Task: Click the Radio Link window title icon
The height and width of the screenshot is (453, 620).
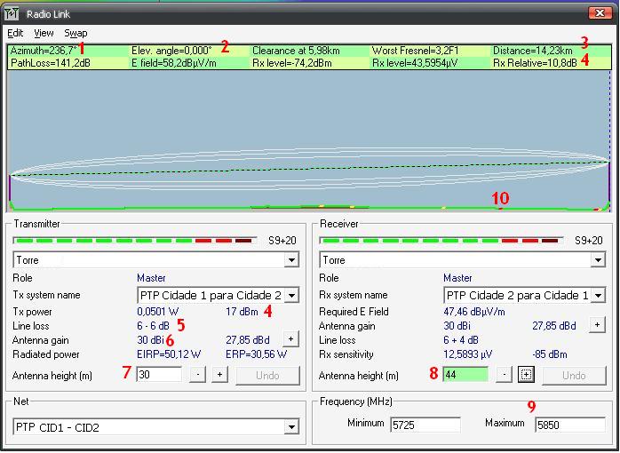Action: click(x=12, y=14)
